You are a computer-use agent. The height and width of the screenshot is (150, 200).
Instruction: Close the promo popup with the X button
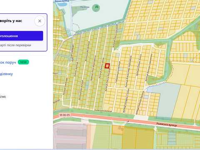click(x=40, y=21)
